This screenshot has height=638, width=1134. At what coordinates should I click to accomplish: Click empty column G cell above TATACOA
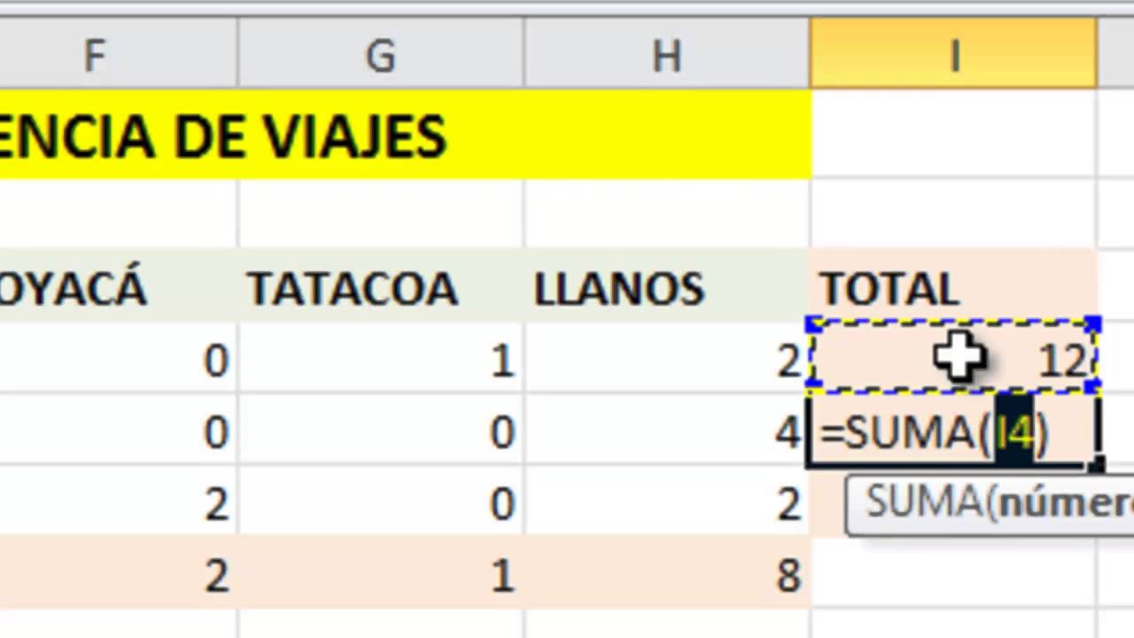[x=381, y=214]
